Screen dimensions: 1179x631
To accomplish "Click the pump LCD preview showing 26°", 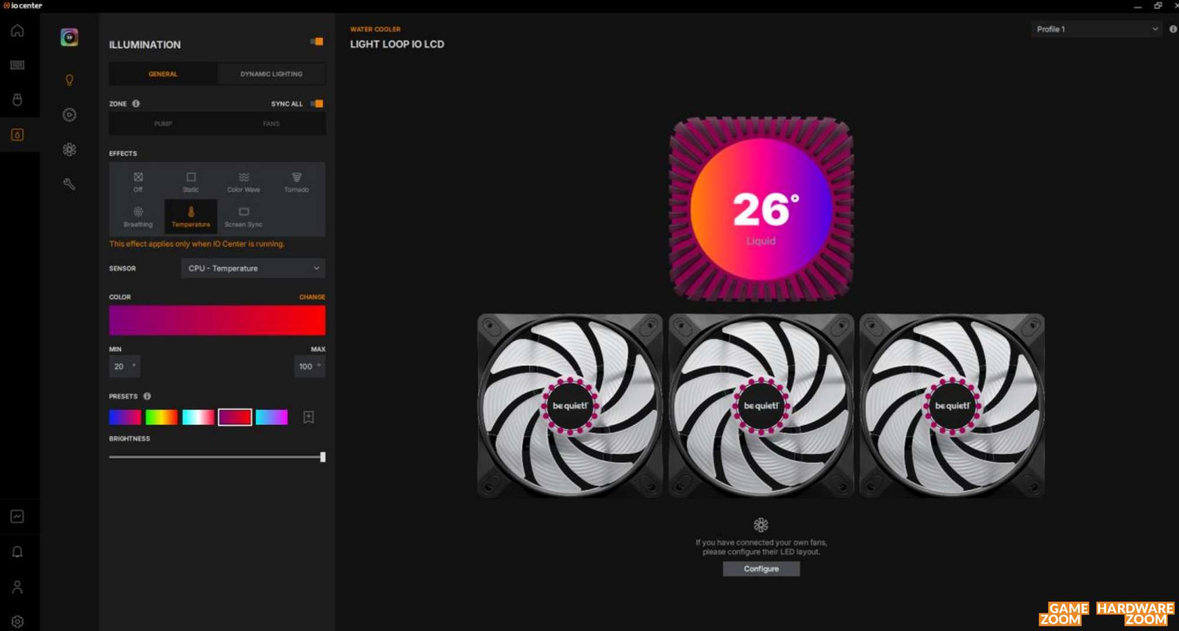I will click(x=761, y=209).
